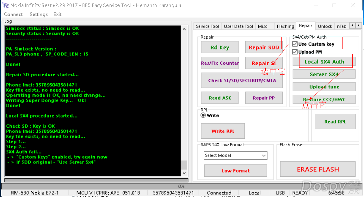Click log line Local SX4 procedure started

pos(42,116)
